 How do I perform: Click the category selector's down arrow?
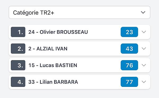[143, 12]
